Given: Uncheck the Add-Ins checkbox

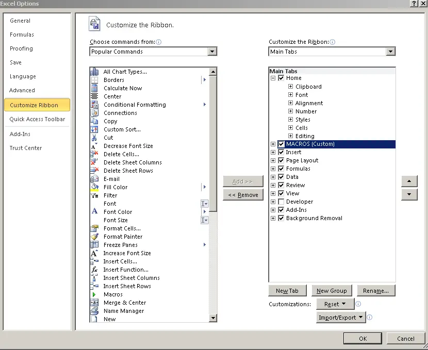Looking at the screenshot, I should click(x=281, y=210).
